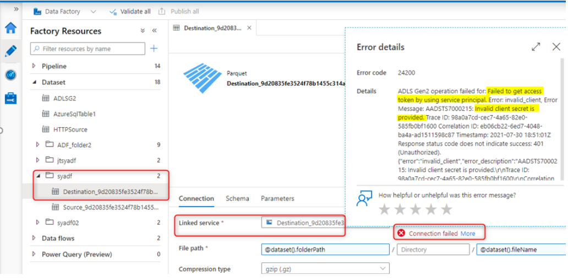Click the Data Factory icon
Screen dimensions: 568x280
tap(37, 12)
